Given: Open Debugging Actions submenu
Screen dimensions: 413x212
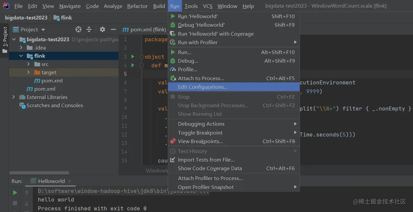Looking at the screenshot, I should pos(234,124).
